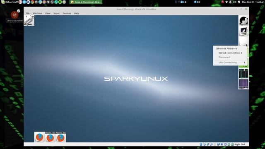Click the clip's top-right workspace arrow

coord(33,17)
